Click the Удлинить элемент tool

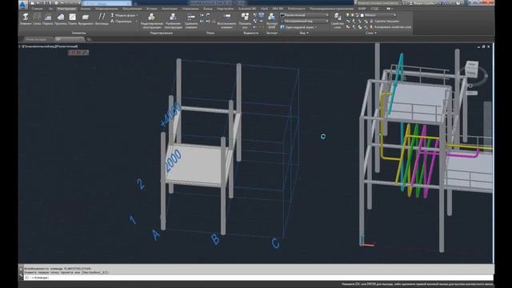(191, 22)
